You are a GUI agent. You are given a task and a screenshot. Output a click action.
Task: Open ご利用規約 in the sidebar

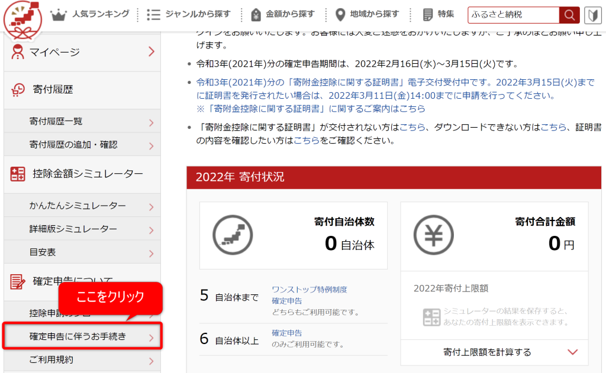(x=51, y=360)
